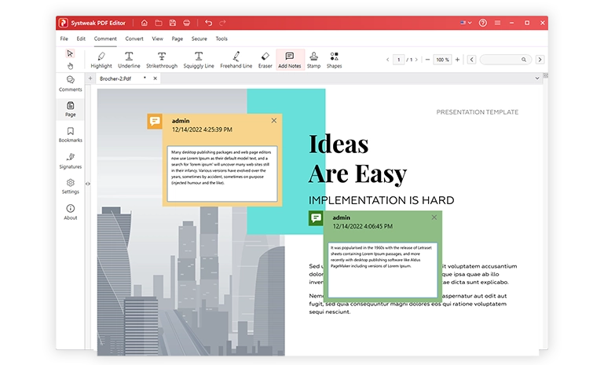Open About in the sidebar
604x365 pixels.
70,212
